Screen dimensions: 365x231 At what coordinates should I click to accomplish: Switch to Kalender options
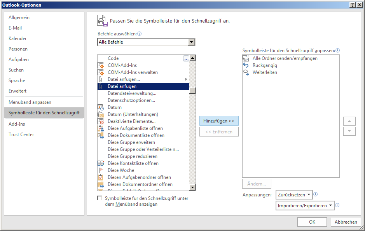coord(44,38)
